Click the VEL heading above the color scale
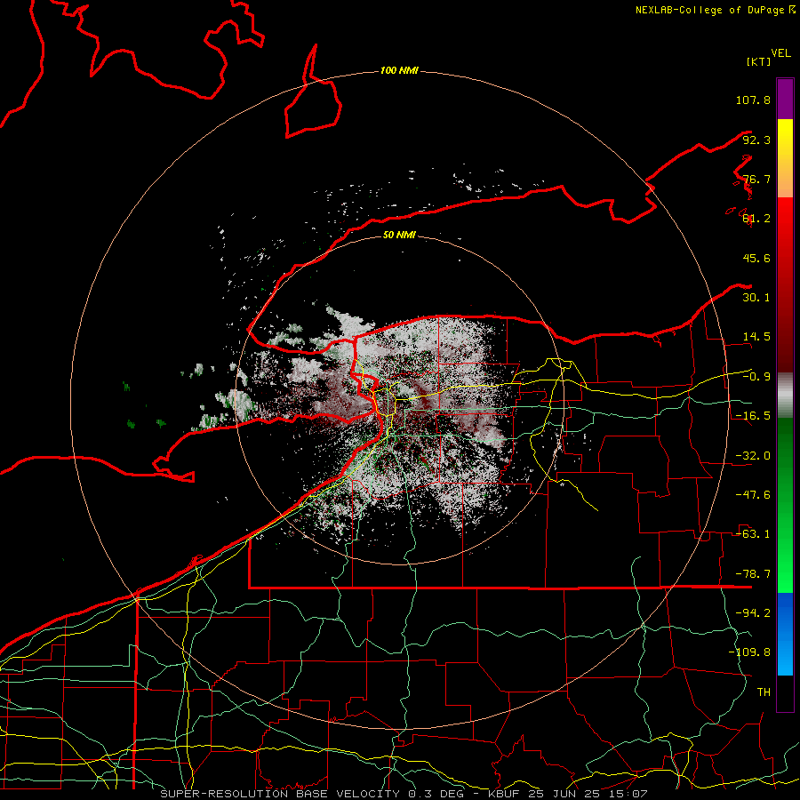The image size is (800, 800). pyautogui.click(x=781, y=53)
